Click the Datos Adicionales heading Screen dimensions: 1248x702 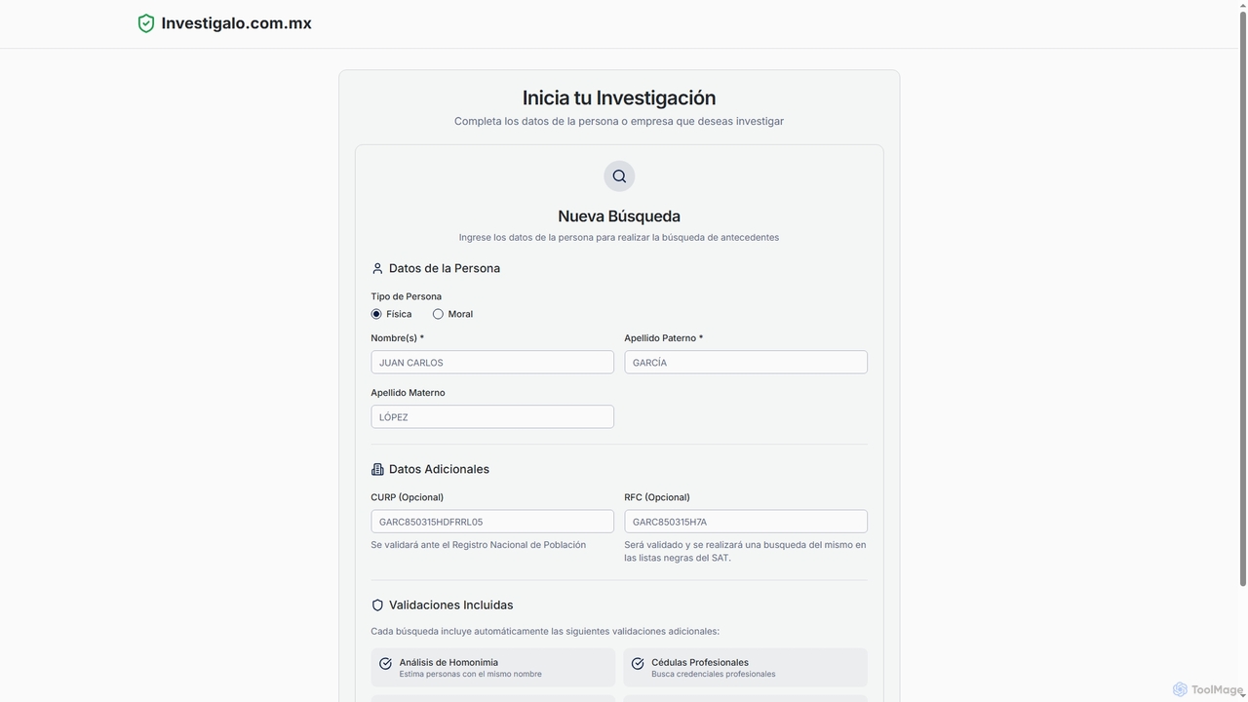pos(439,469)
